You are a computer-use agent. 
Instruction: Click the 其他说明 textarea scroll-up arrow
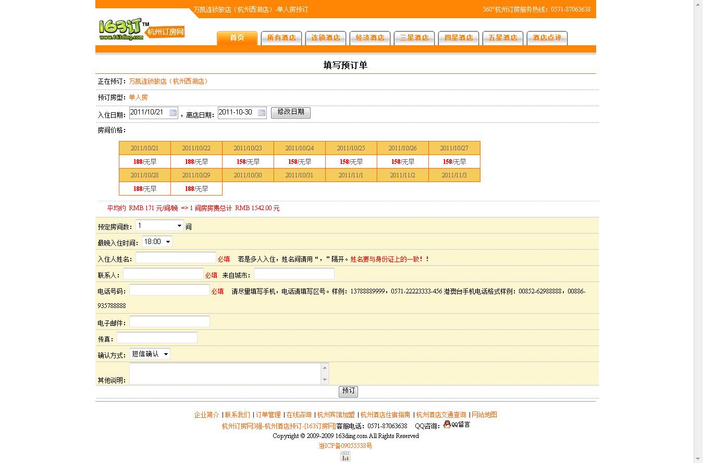click(x=325, y=368)
